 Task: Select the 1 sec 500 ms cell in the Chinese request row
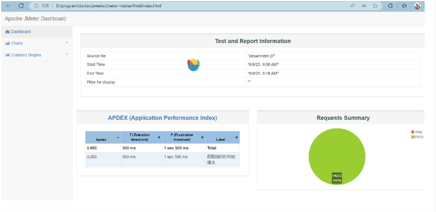(184, 160)
